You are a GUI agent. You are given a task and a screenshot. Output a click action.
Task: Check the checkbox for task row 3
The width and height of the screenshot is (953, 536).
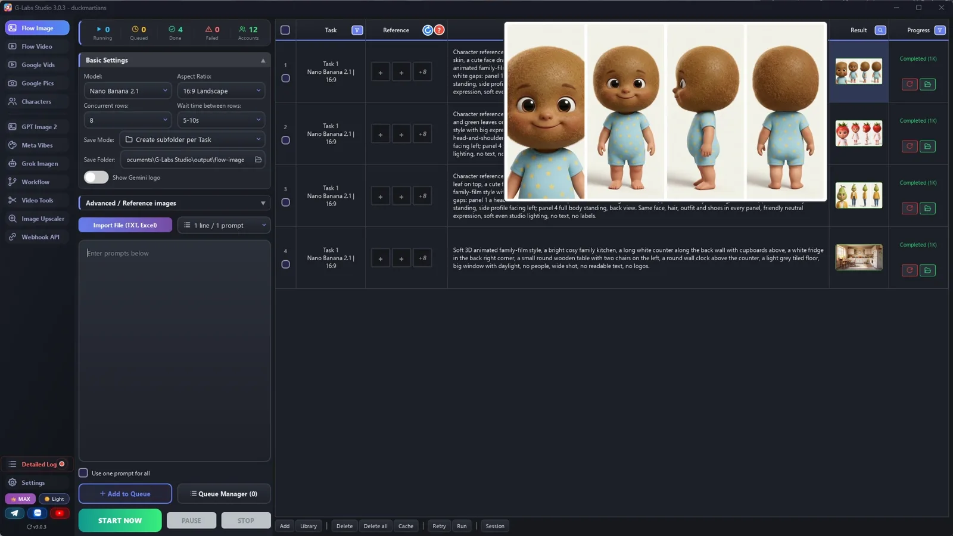pos(285,202)
